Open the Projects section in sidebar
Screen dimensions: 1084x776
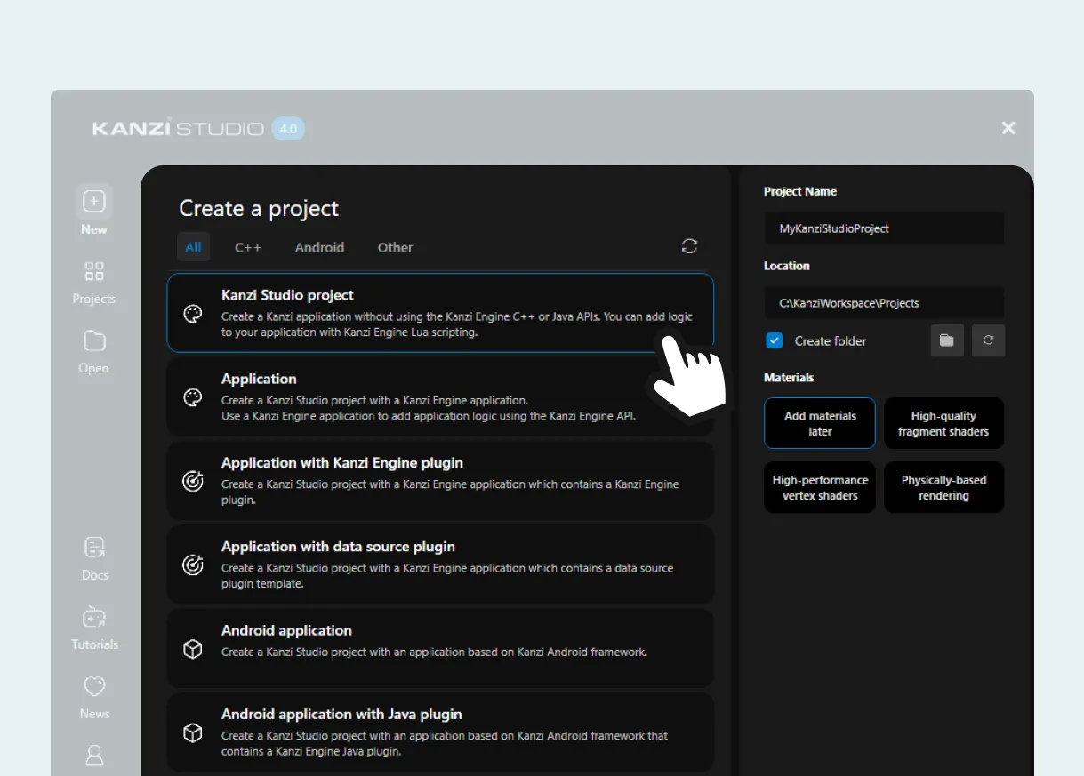[94, 282]
